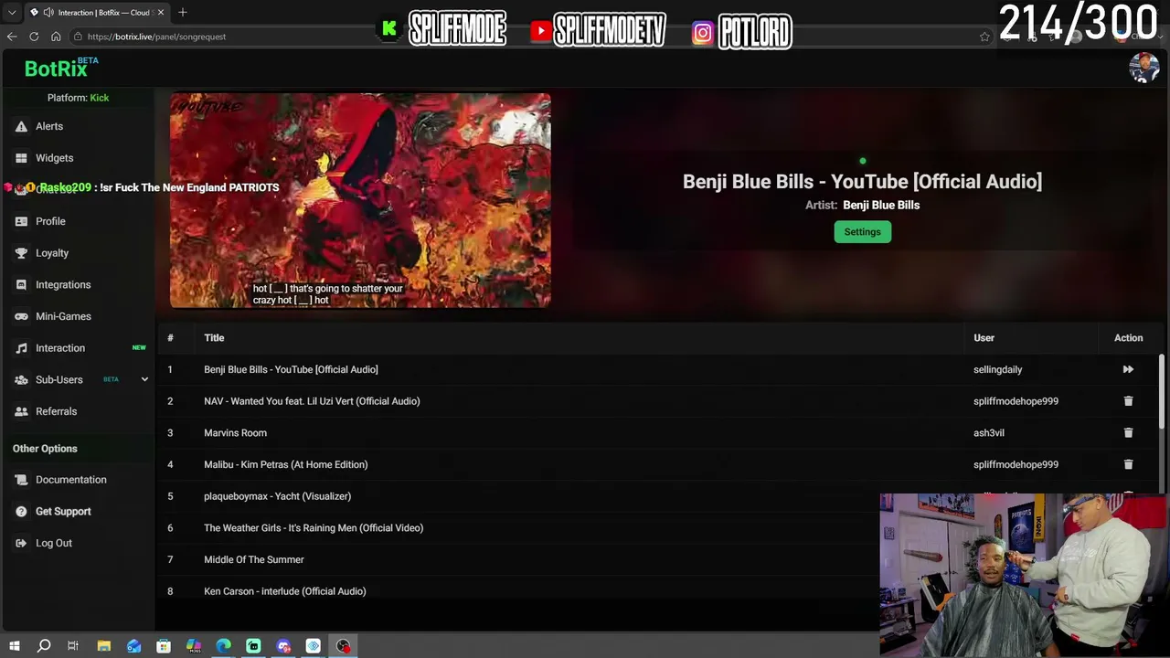
Task: Click Log Out in the sidebar
Action: point(54,543)
